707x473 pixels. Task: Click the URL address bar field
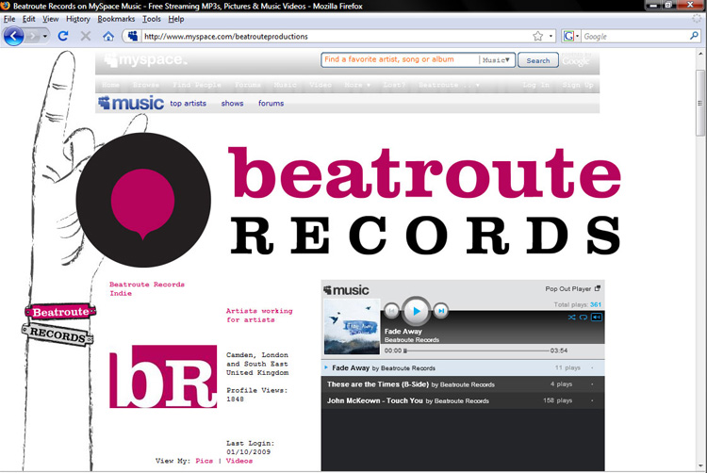coord(336,36)
